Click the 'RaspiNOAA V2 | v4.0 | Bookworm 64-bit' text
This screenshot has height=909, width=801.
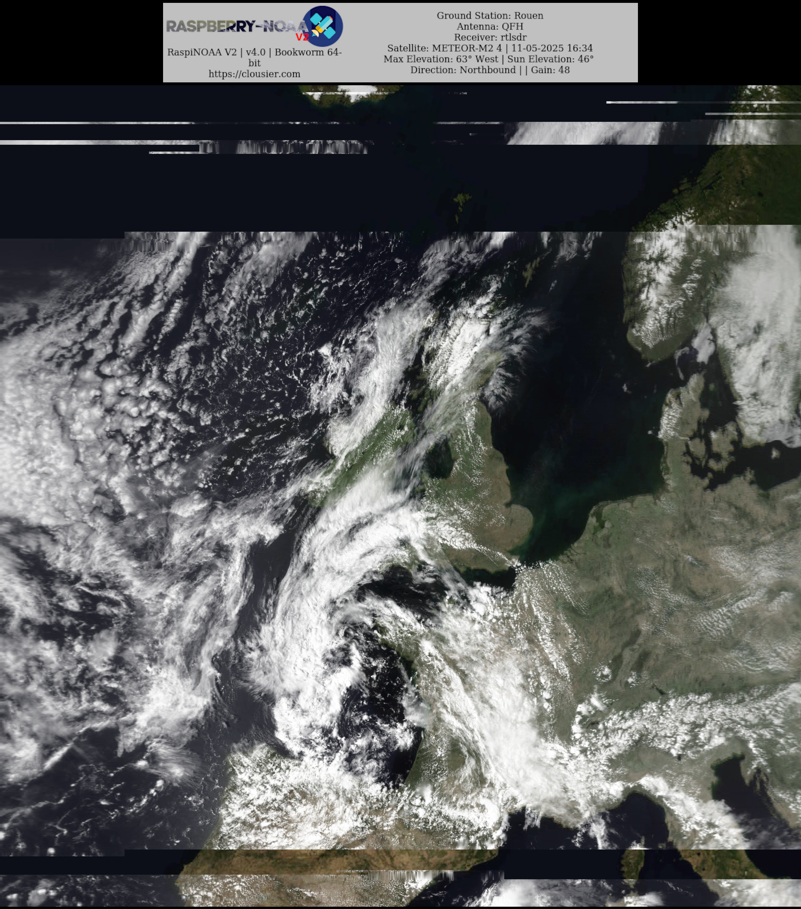click(x=254, y=57)
